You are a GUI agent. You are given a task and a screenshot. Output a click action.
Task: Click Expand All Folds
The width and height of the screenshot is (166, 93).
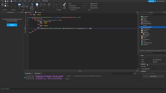tap(94, 6)
